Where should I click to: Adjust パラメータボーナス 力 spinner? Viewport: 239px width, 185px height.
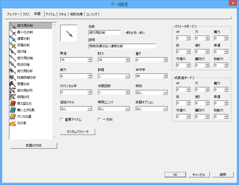(207, 38)
